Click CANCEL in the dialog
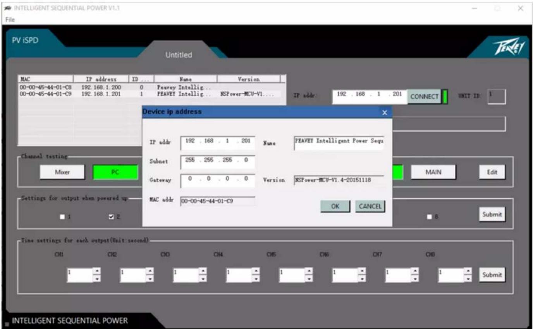This screenshot has width=533, height=329. [370, 206]
